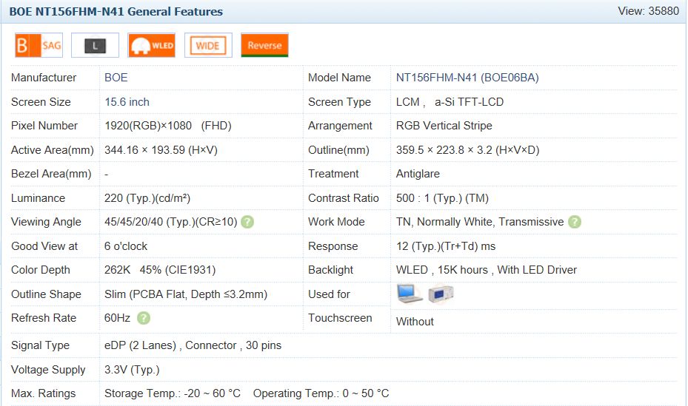The width and height of the screenshot is (688, 406).
Task: Click the Reverse scan badge
Action: coord(264,45)
